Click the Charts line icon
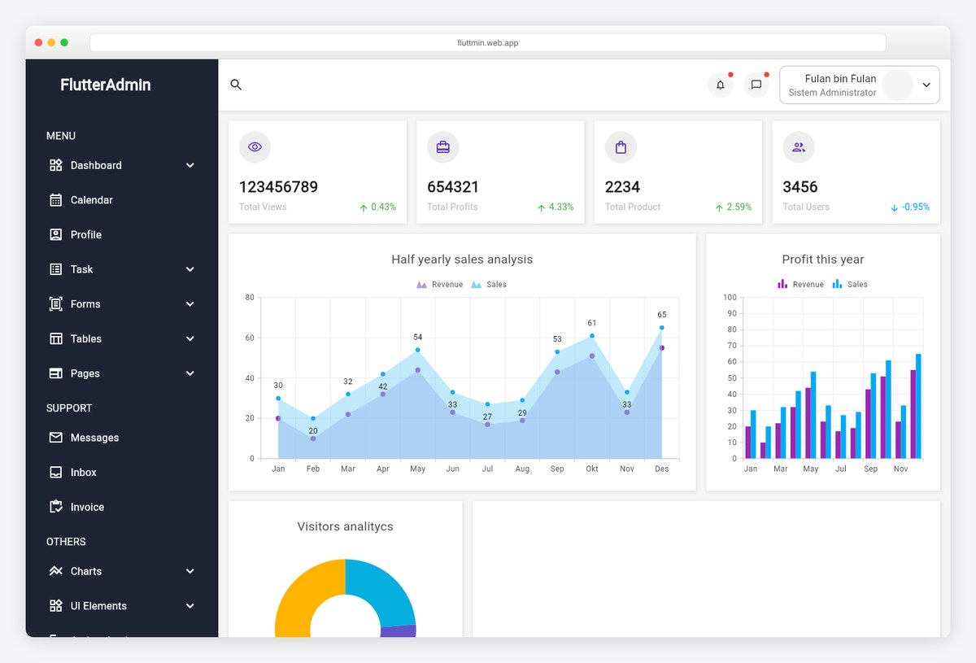976x663 pixels. 56,571
